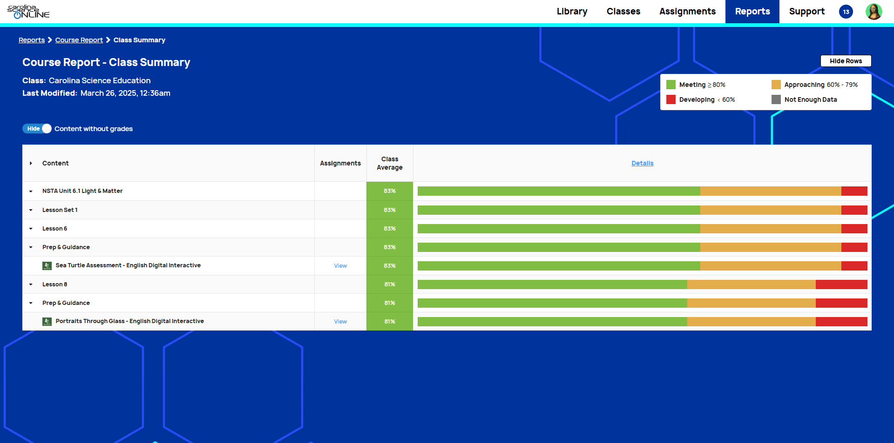Viewport: 894px width, 443px height.
Task: Collapse the Prep & Guidance row under Lesson 8
Action: point(31,303)
